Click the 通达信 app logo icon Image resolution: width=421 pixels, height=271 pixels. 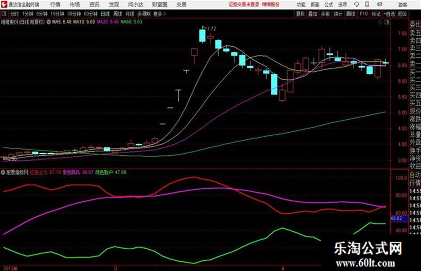click(4, 4)
